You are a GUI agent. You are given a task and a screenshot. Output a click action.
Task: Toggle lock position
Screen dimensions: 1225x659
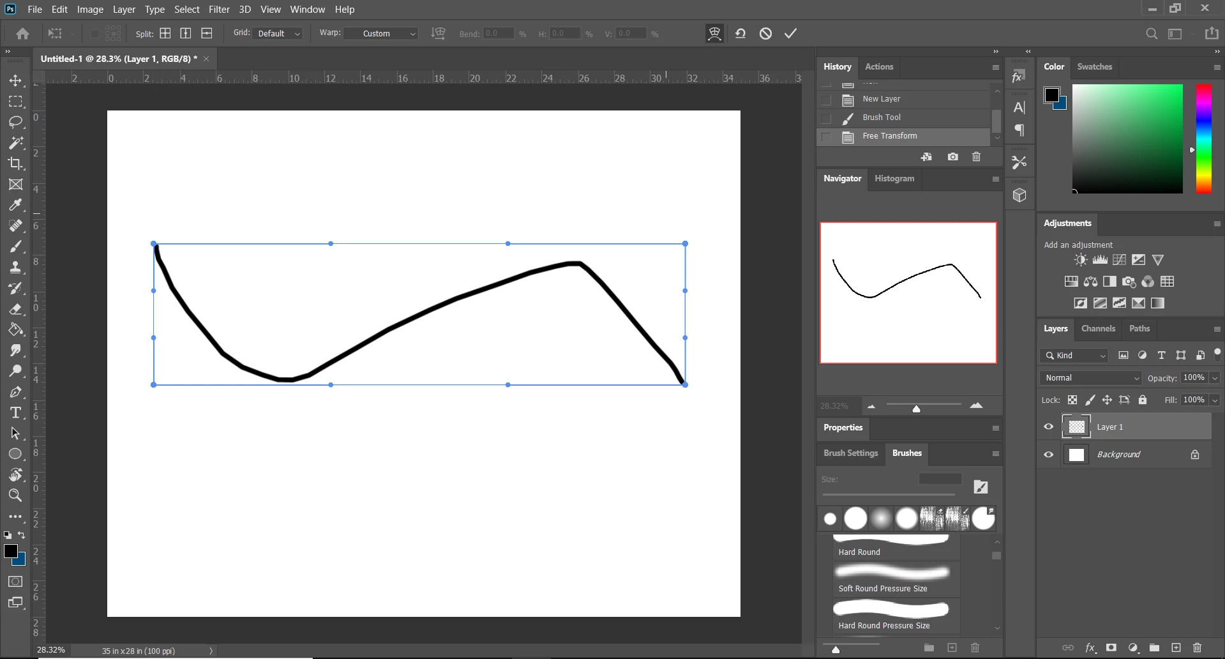click(x=1107, y=400)
